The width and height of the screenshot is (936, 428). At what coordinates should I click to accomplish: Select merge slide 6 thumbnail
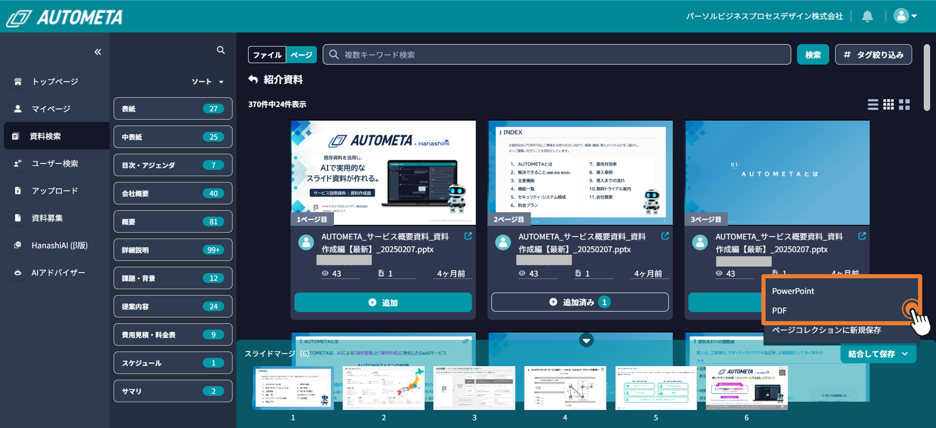tap(747, 388)
